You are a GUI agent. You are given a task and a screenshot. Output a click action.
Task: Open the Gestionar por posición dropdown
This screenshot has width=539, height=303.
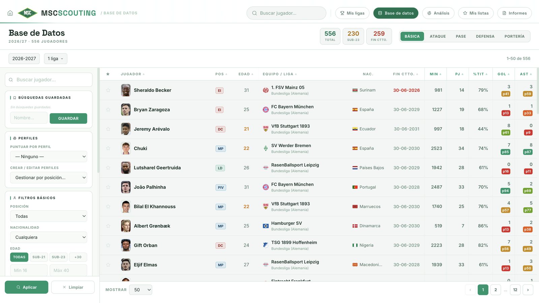click(x=49, y=177)
